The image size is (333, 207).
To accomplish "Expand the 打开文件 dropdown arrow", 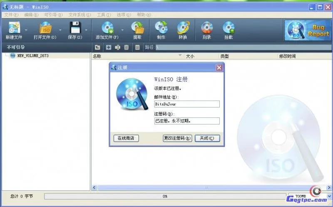I will [x=60, y=30].
